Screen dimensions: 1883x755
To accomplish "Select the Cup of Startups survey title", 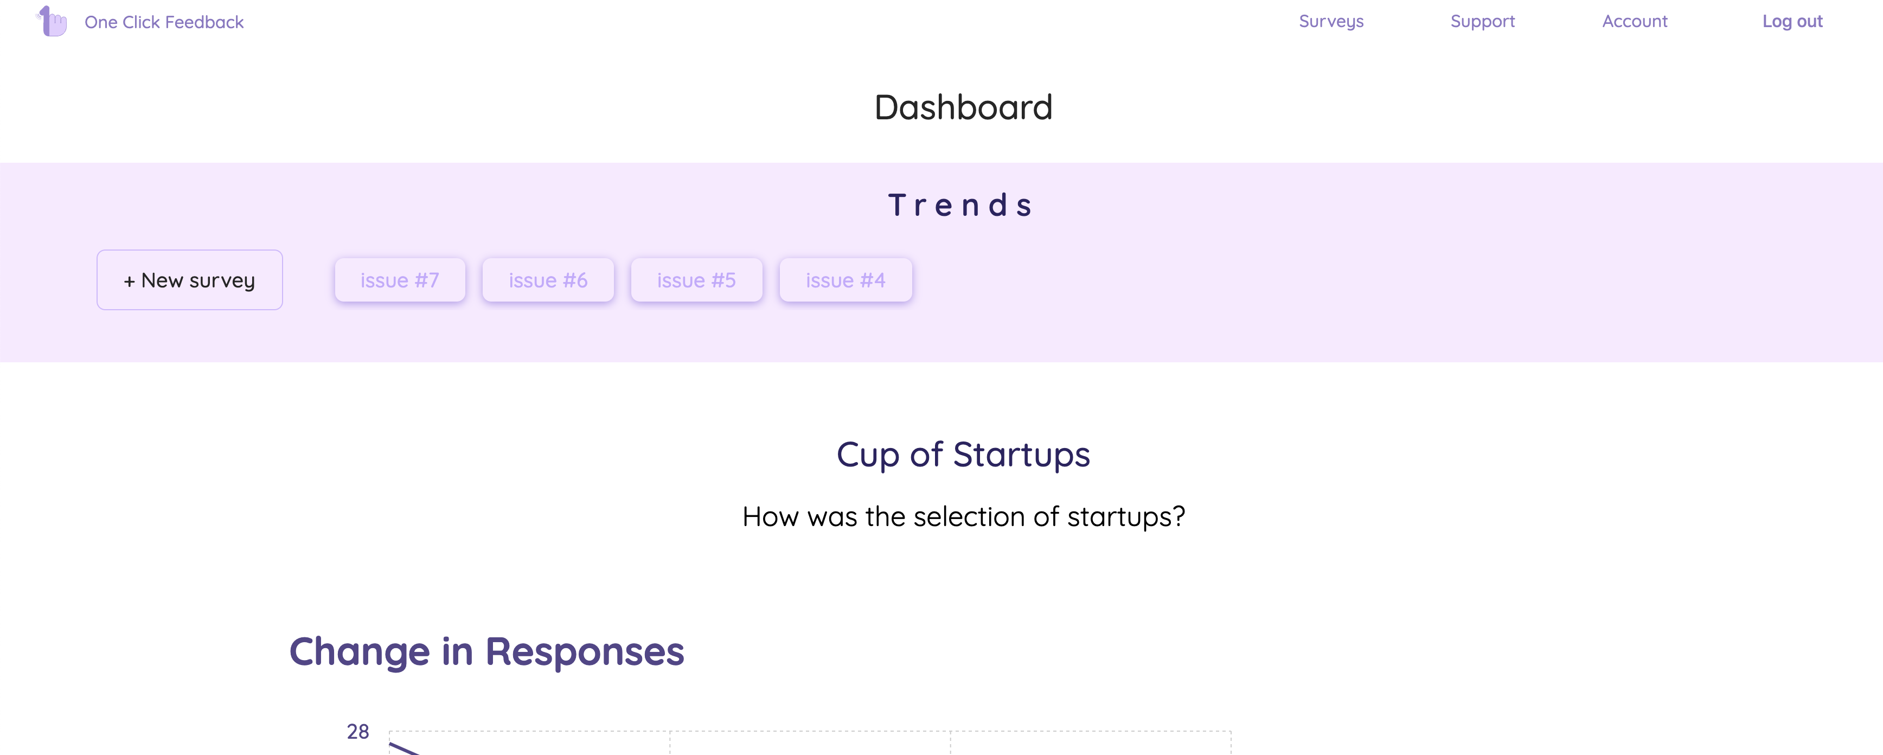I will [x=963, y=455].
